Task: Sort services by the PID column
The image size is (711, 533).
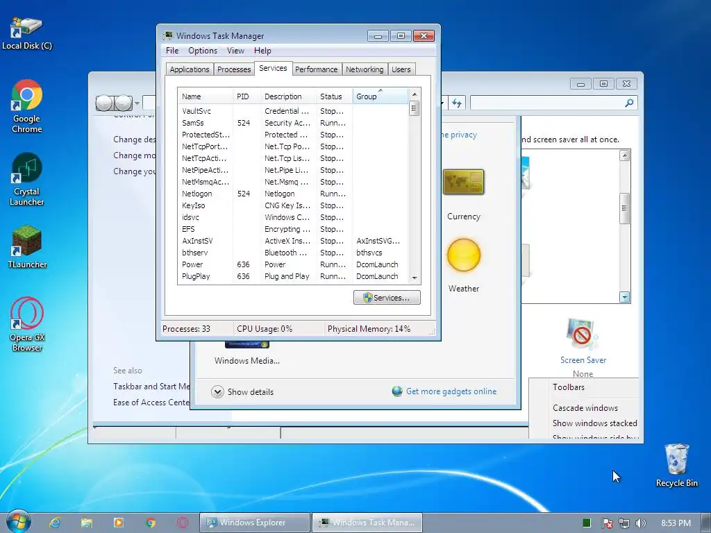Action: pos(246,96)
